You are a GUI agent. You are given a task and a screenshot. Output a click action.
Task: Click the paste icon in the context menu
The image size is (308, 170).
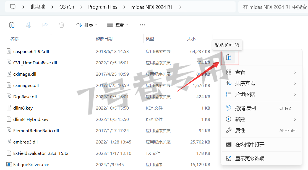click(229, 57)
